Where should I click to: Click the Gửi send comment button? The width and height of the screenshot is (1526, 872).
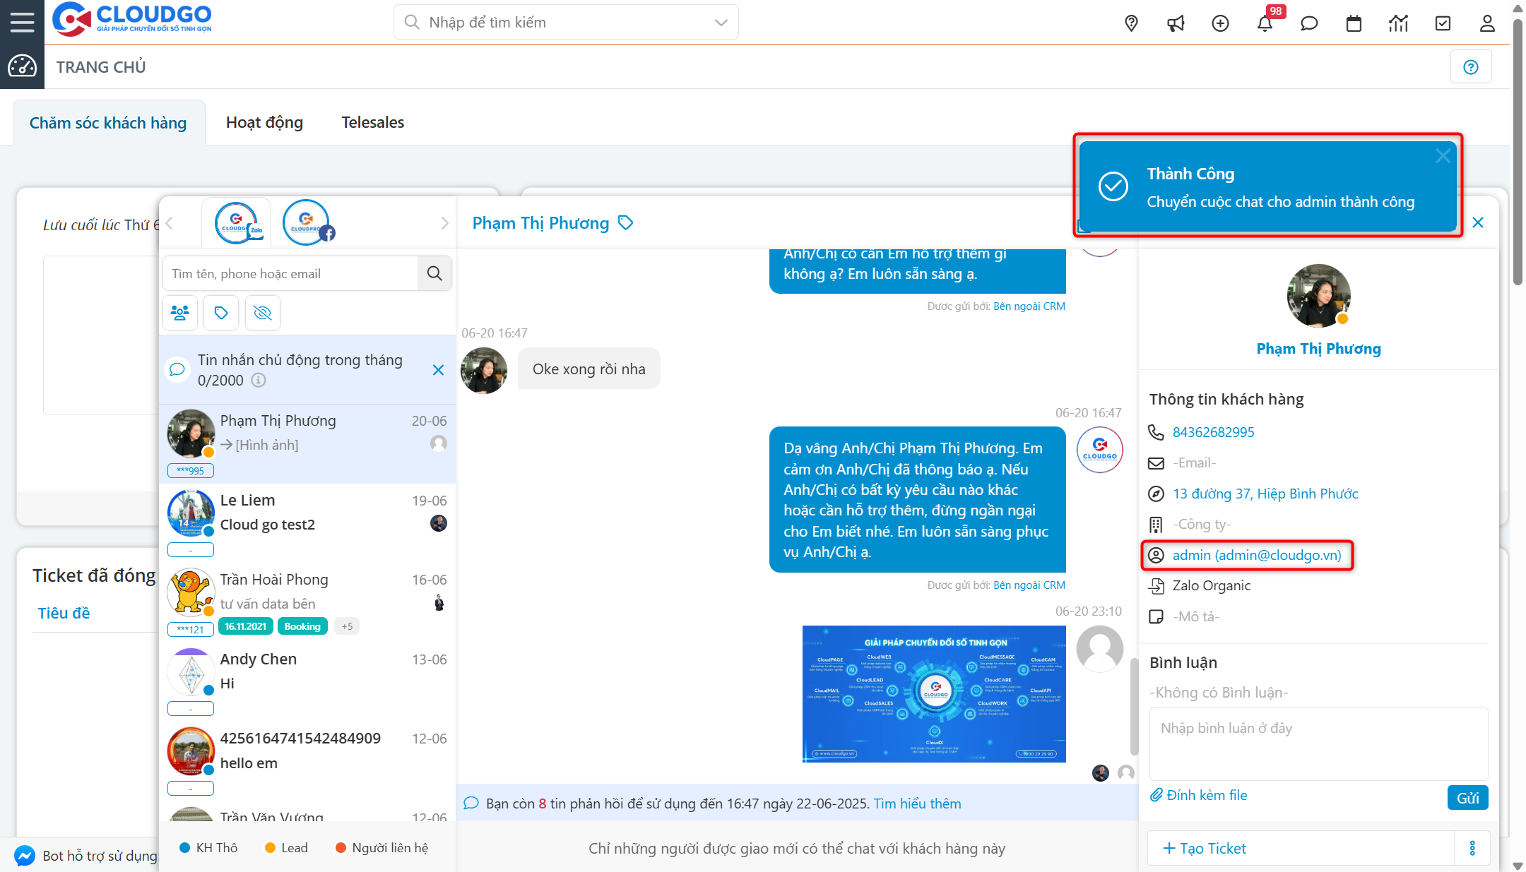tap(1467, 797)
